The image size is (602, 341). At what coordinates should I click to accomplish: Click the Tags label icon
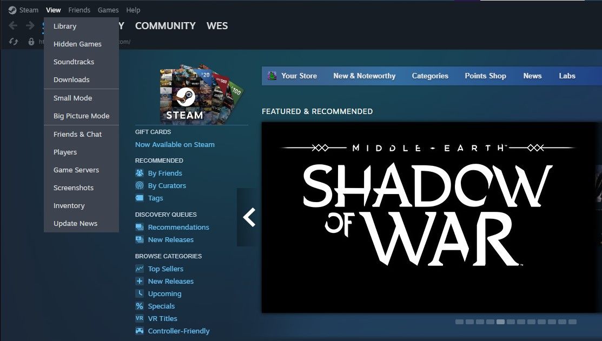click(140, 198)
